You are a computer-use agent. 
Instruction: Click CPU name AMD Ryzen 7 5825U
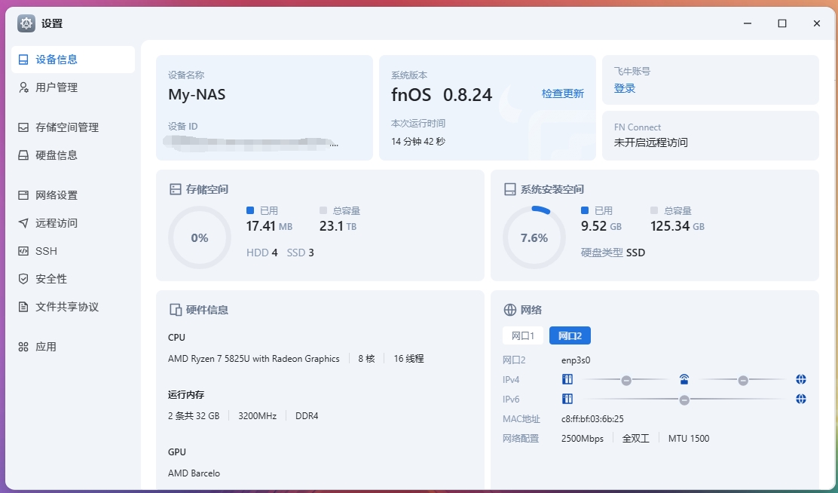point(253,359)
